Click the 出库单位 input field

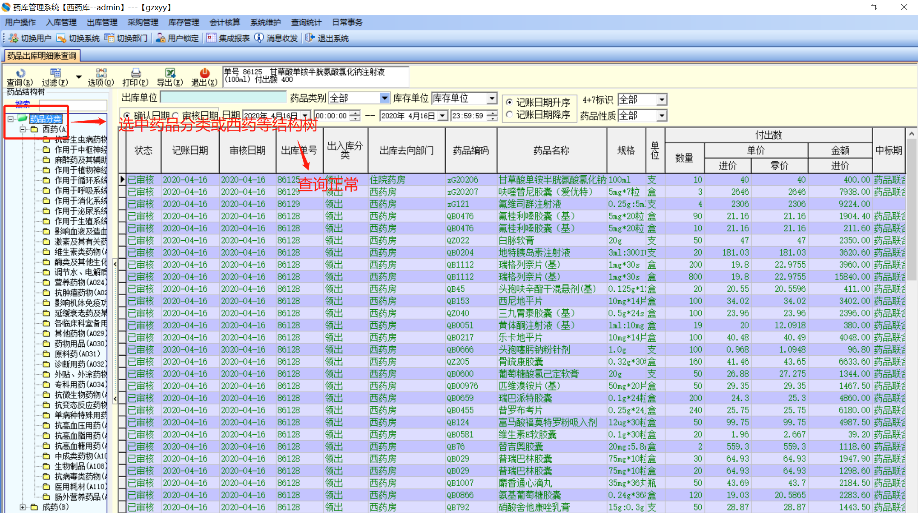[x=224, y=98]
